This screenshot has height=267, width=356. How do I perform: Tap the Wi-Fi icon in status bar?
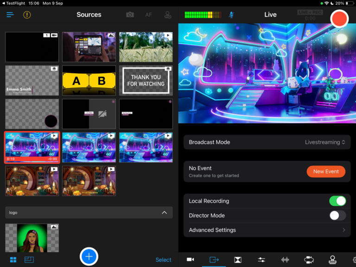tap(326, 3)
